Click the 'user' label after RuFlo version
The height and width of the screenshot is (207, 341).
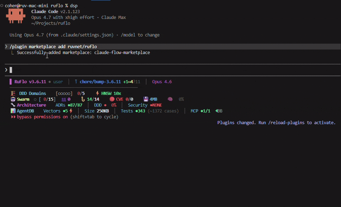coord(58,82)
